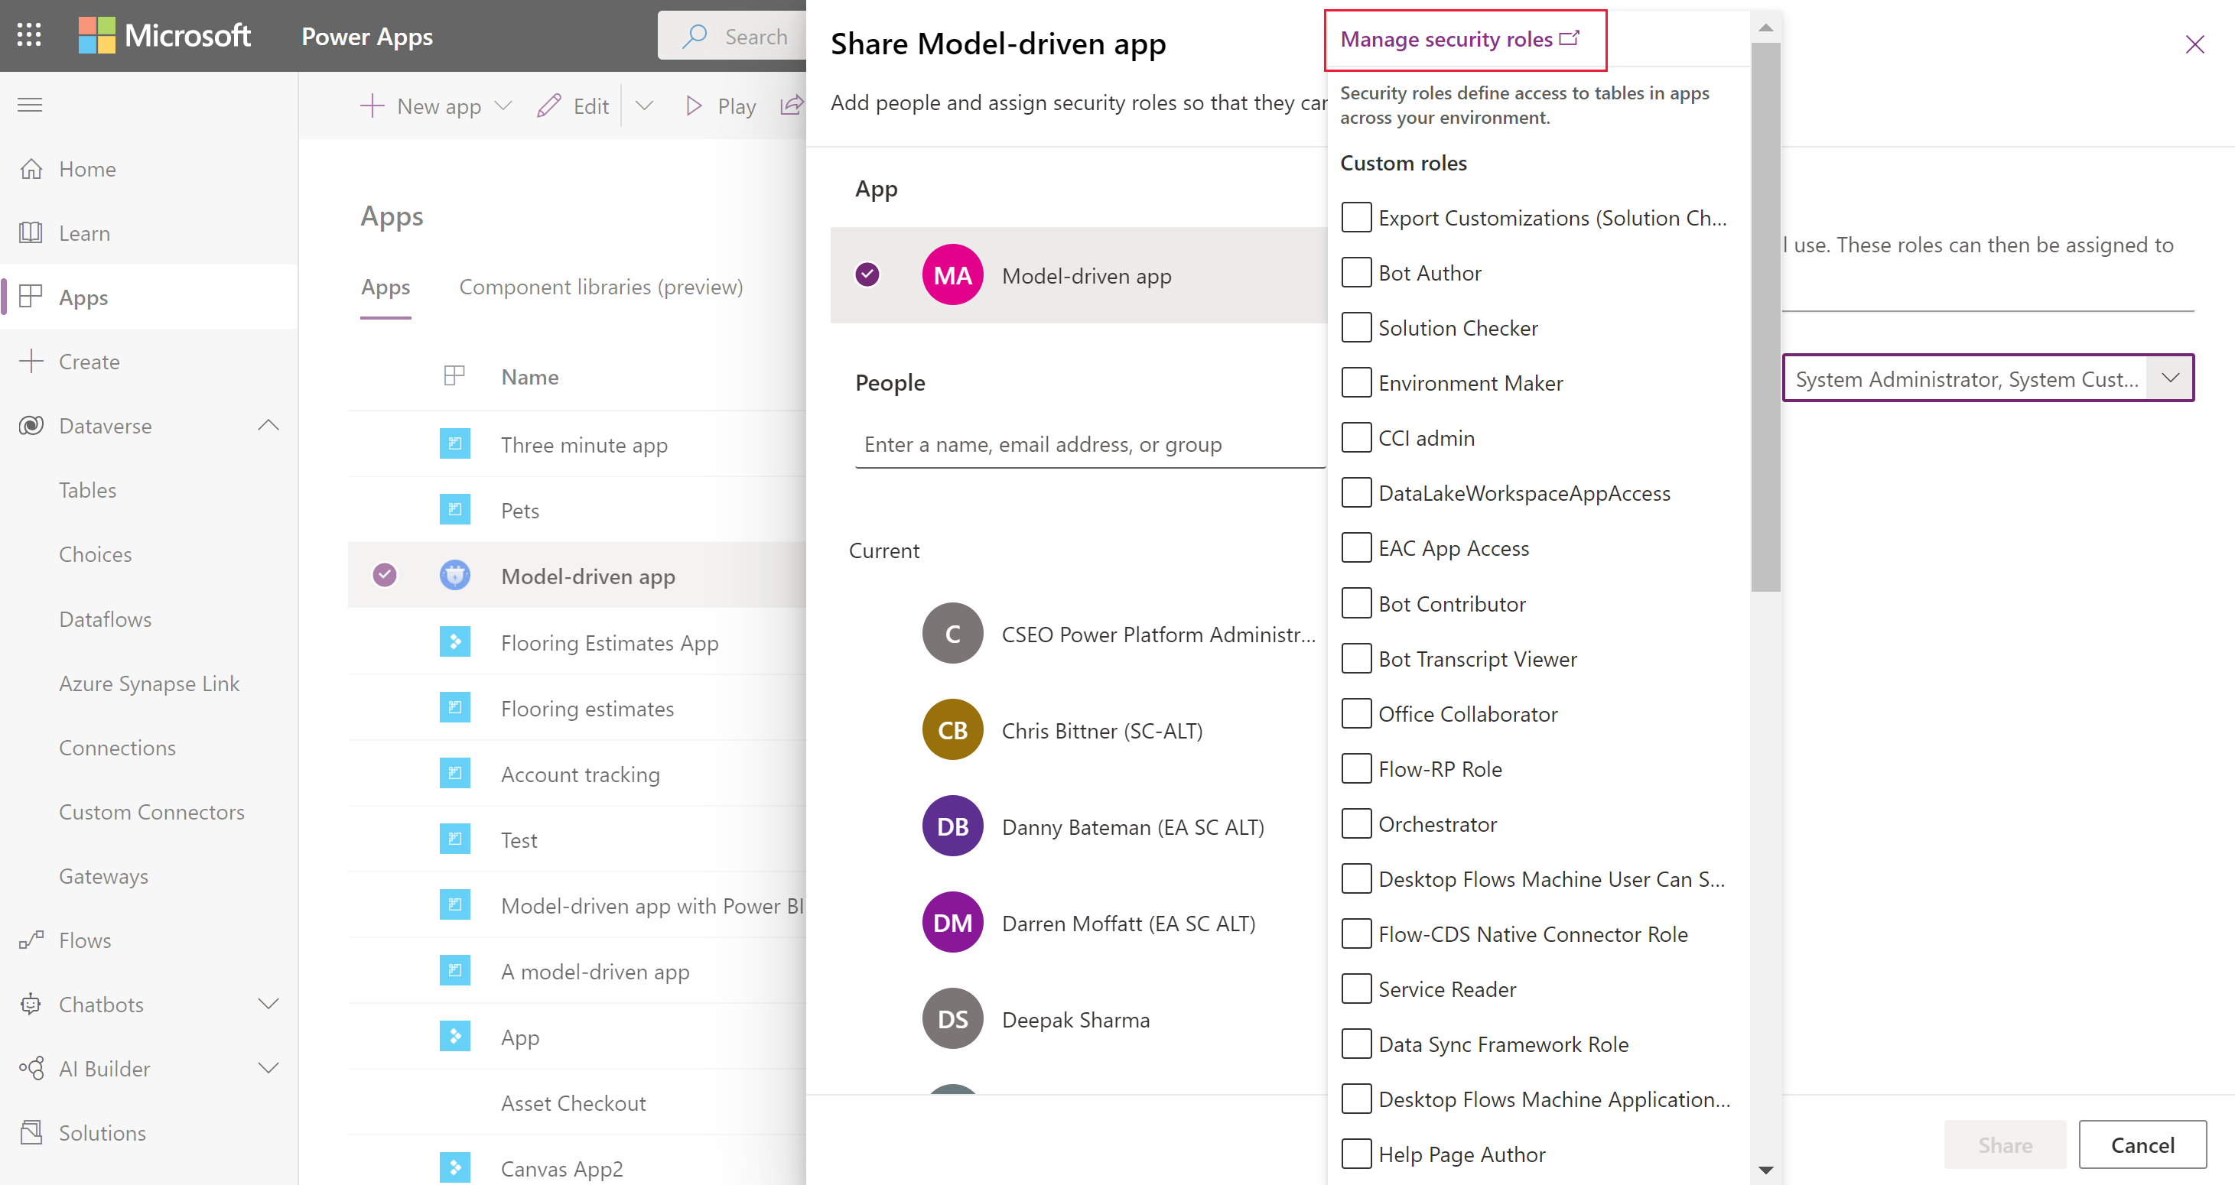Check the Bot Author role checkbox
Viewport: 2235px width, 1185px height.
coord(1356,272)
